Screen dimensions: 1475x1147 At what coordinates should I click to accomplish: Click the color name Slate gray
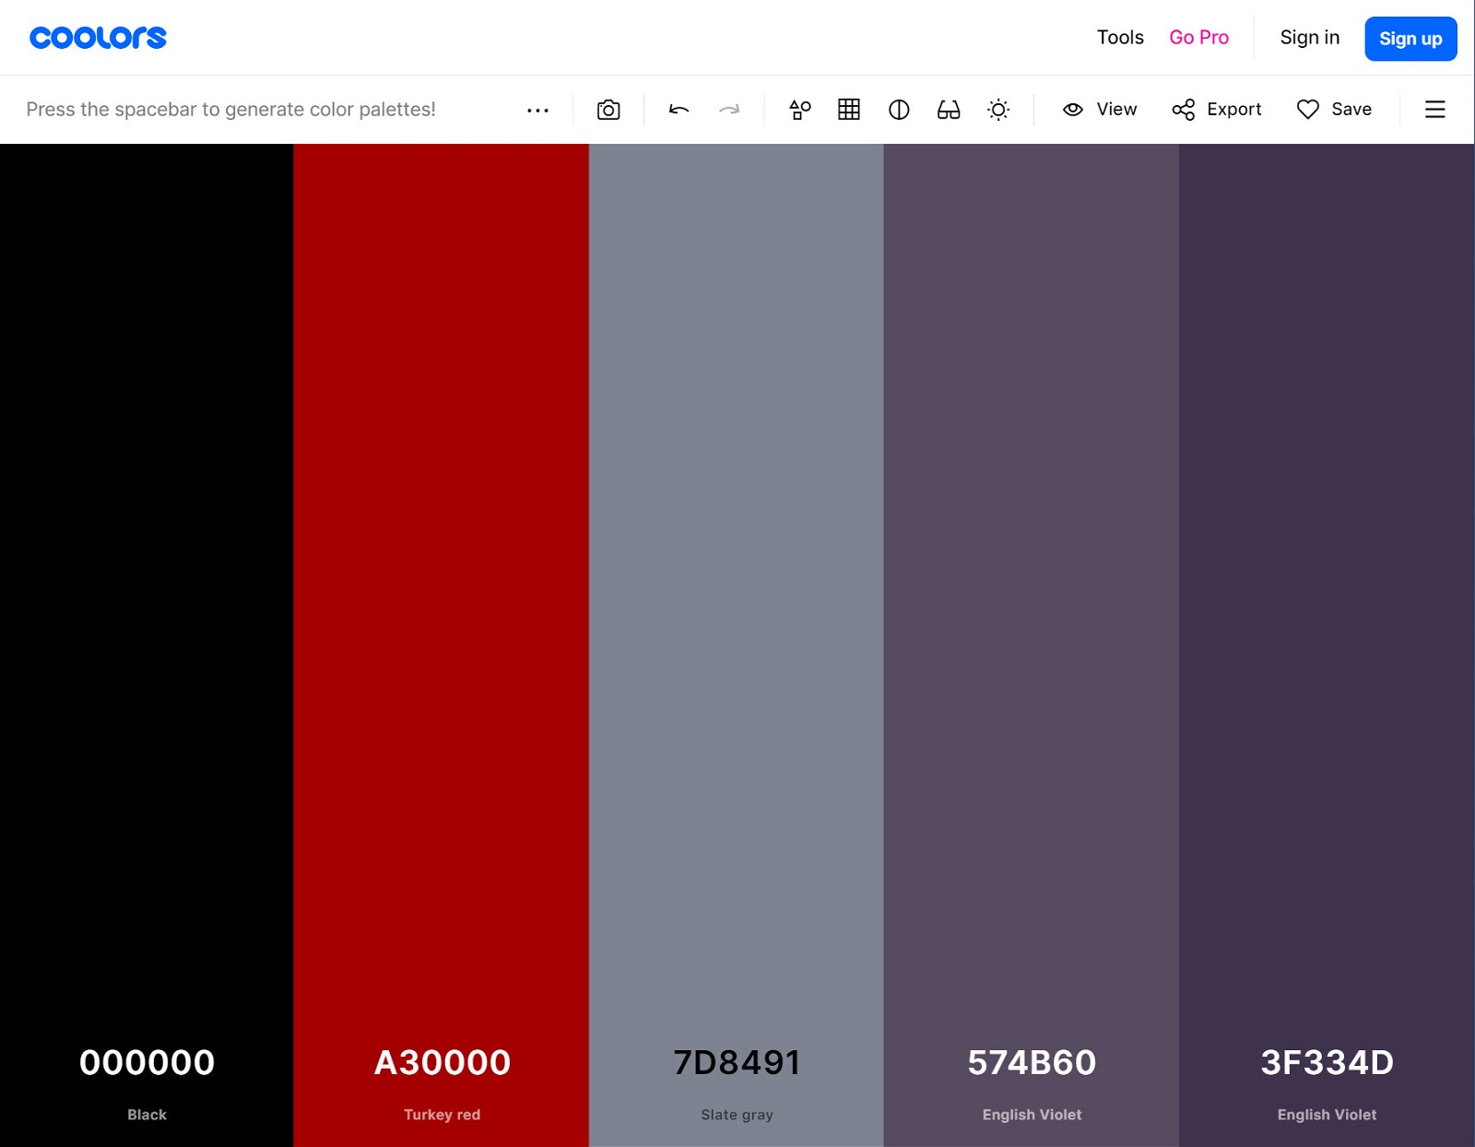click(x=737, y=1115)
